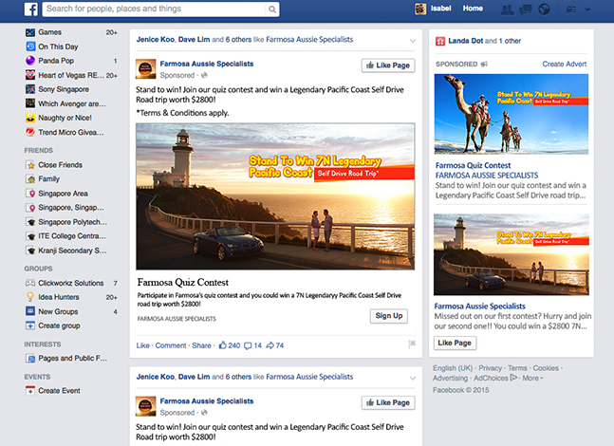Open Landa Dot link in sidebar
Image resolution: width=614 pixels, height=446 pixels.
click(x=466, y=41)
